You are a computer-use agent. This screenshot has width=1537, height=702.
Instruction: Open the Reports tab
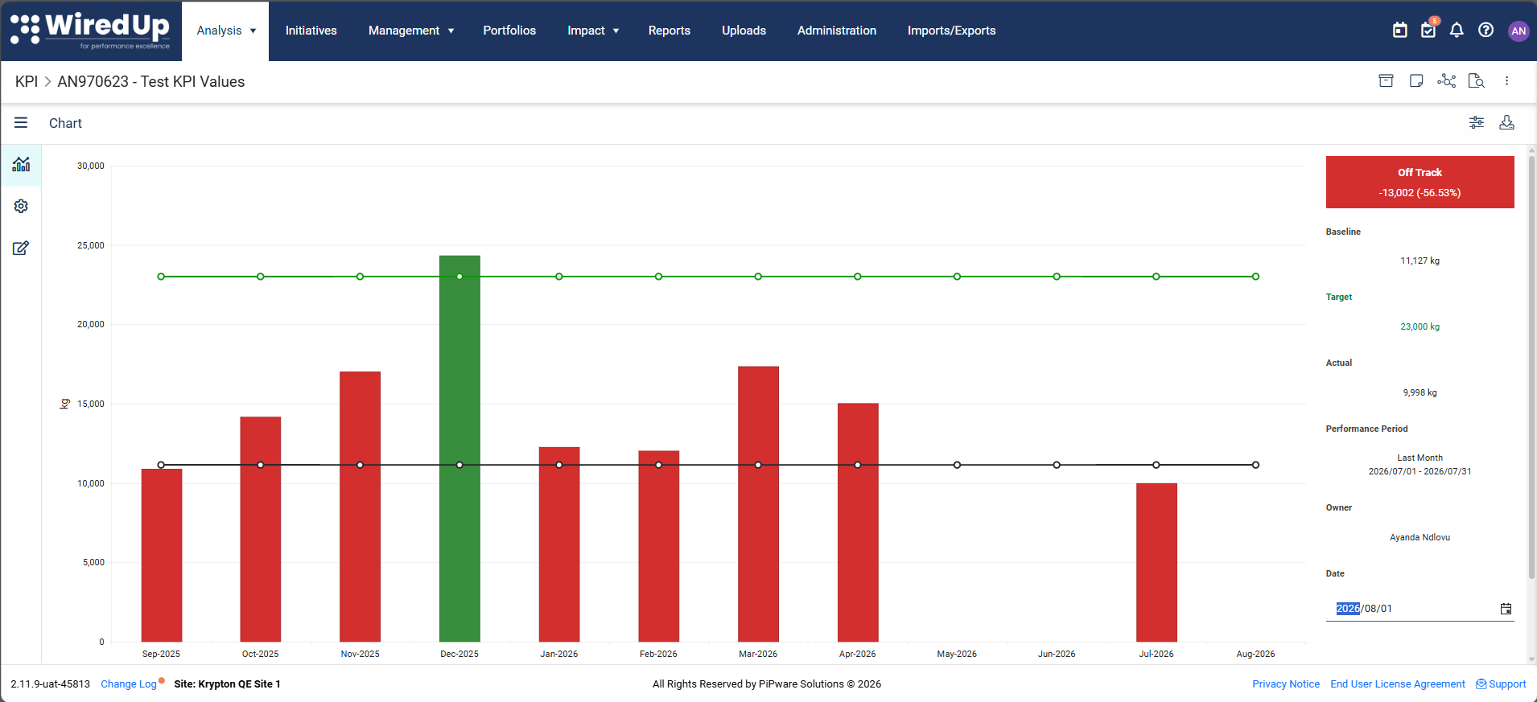tap(670, 31)
